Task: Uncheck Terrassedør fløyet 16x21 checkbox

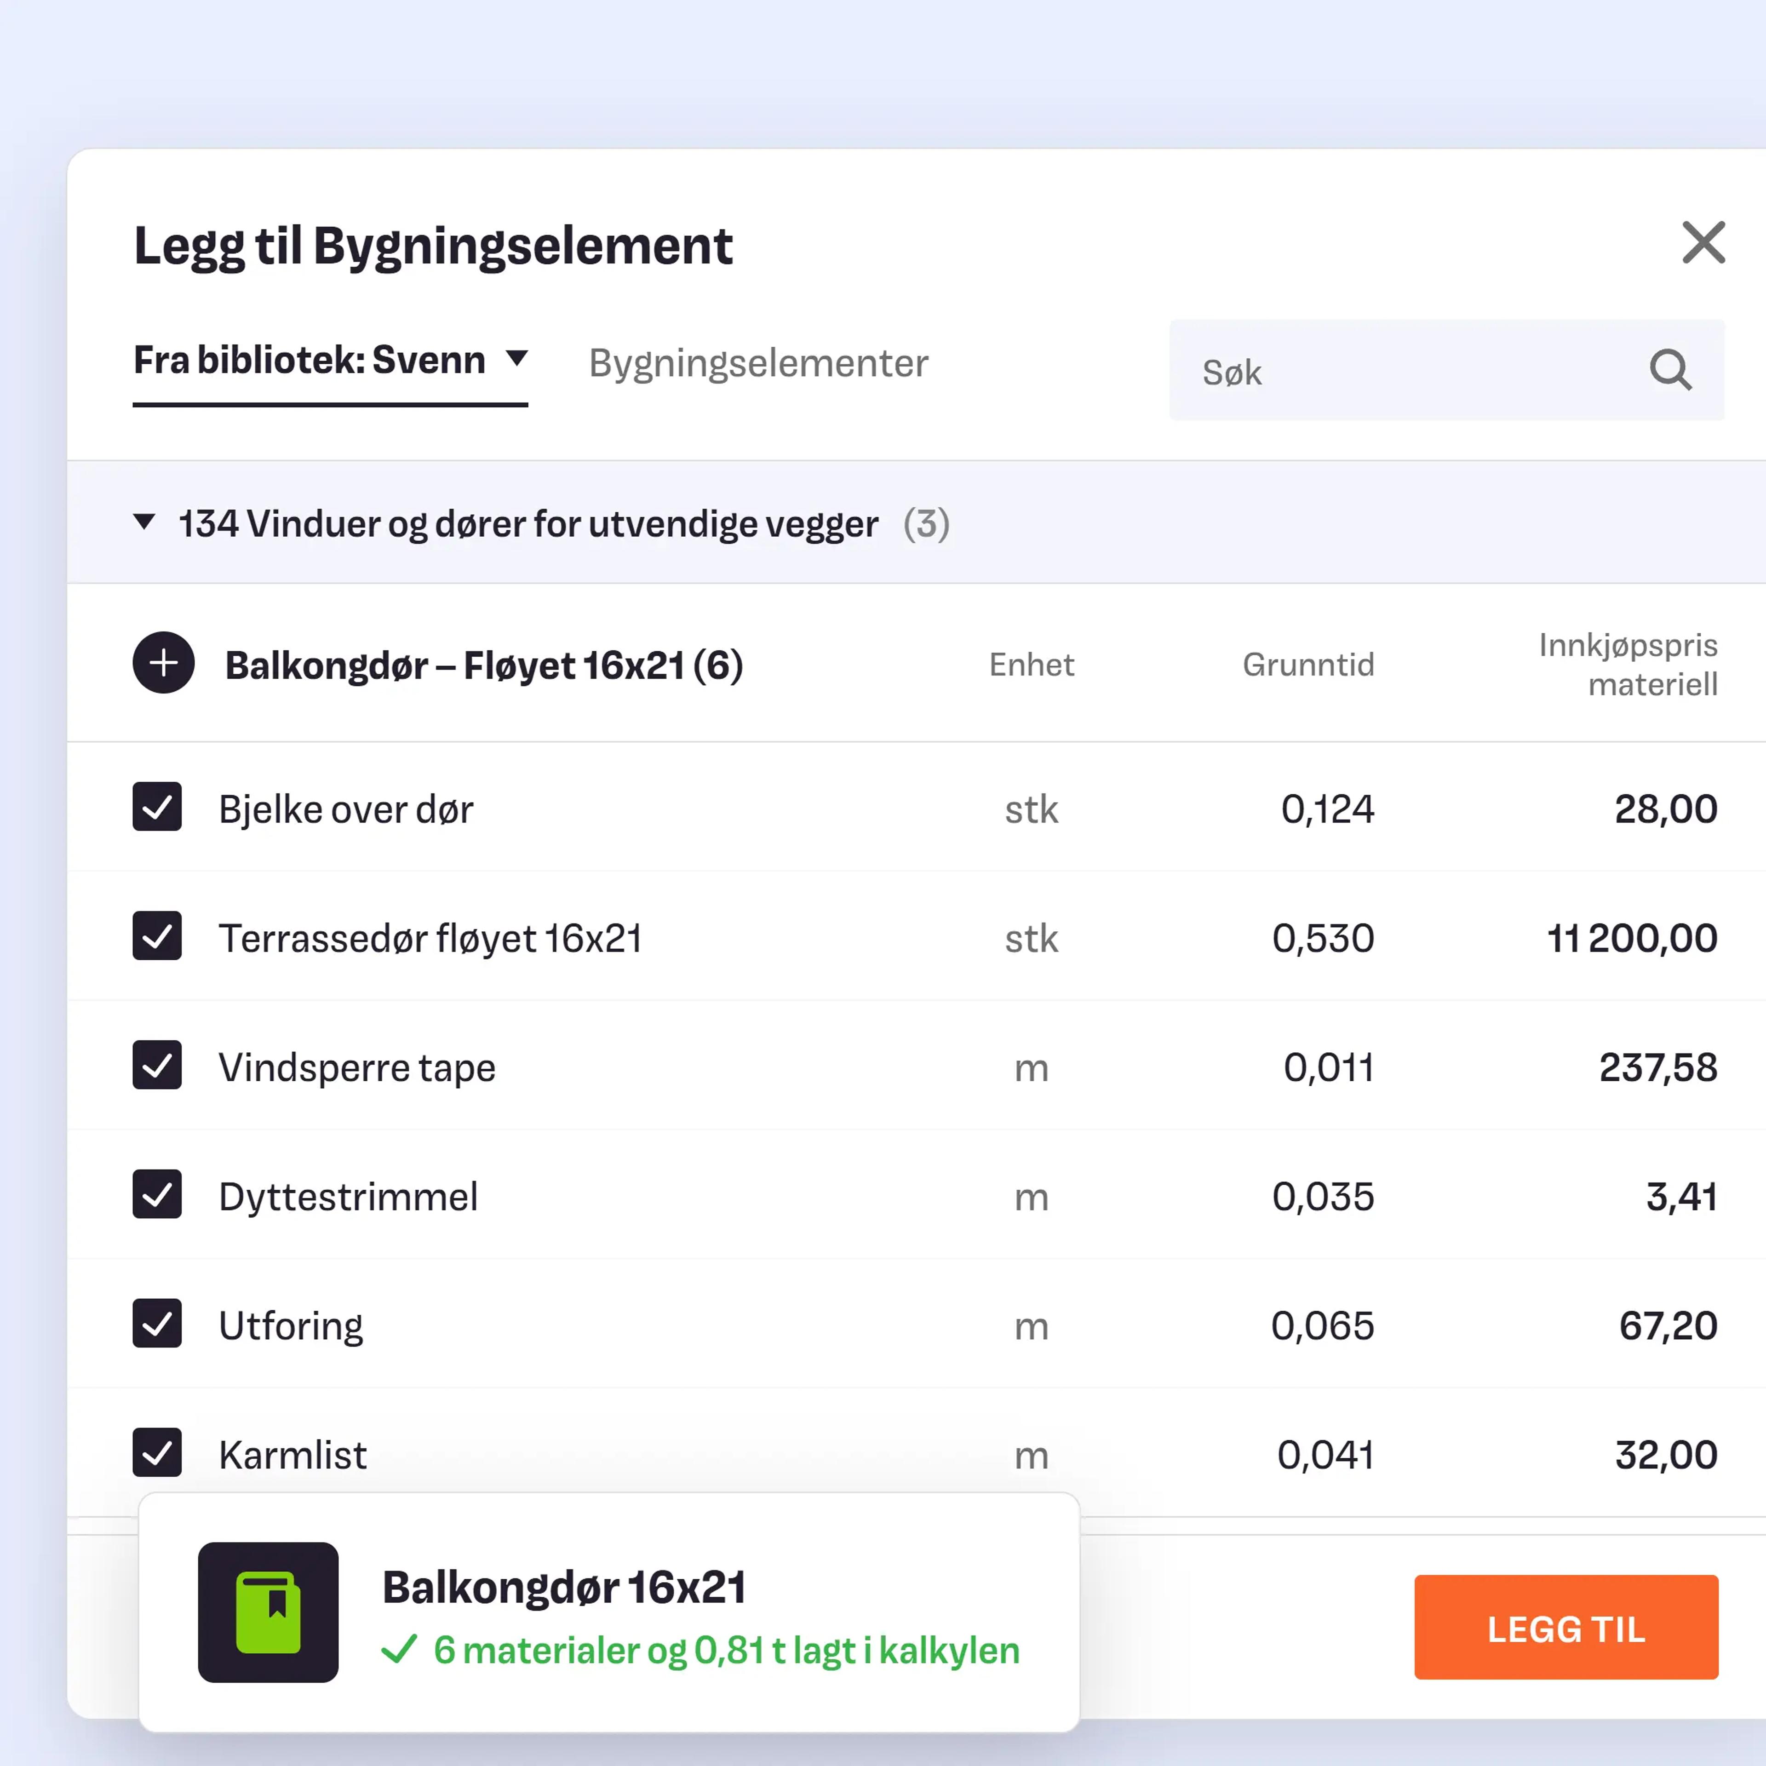Action: coord(157,936)
